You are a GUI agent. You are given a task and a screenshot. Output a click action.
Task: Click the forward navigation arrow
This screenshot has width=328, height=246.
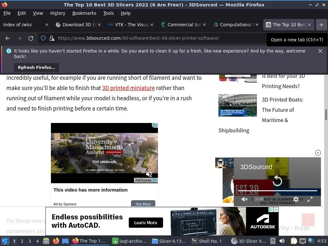(x=19, y=38)
